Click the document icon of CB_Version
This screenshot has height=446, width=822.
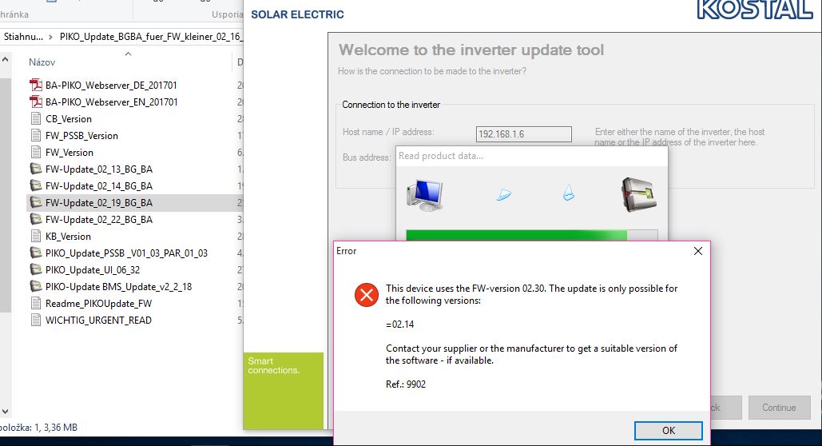[x=36, y=118]
